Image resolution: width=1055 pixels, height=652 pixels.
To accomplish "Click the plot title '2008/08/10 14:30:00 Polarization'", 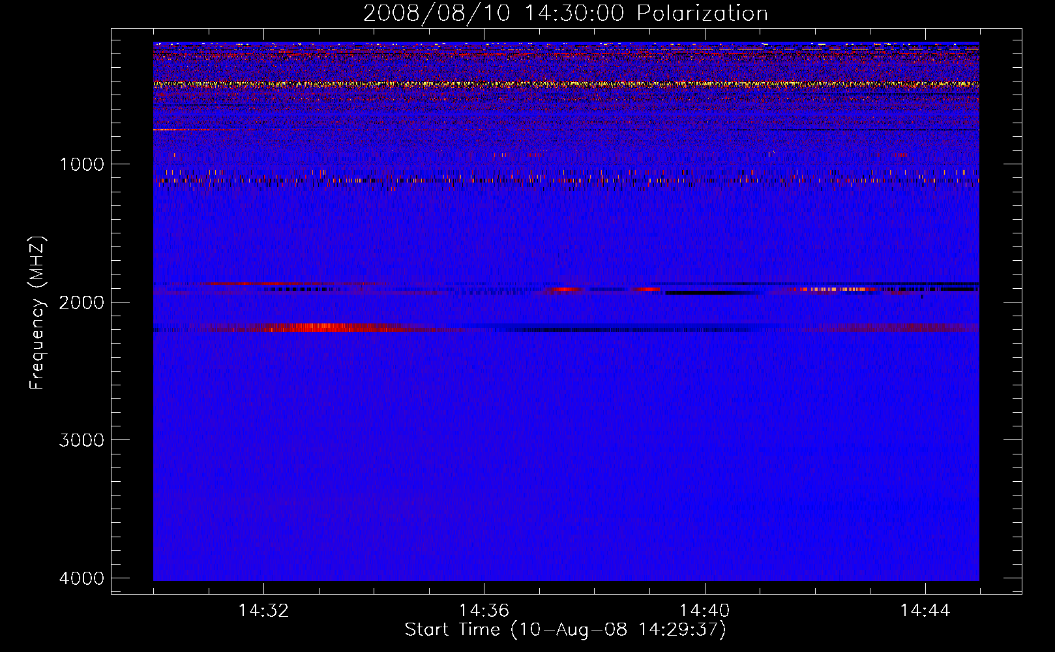I will [565, 14].
